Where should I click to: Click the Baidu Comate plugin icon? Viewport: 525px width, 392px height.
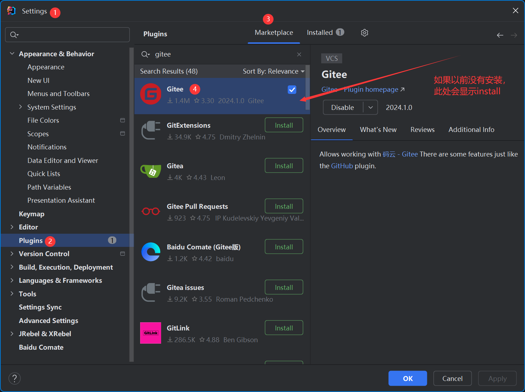click(x=151, y=252)
